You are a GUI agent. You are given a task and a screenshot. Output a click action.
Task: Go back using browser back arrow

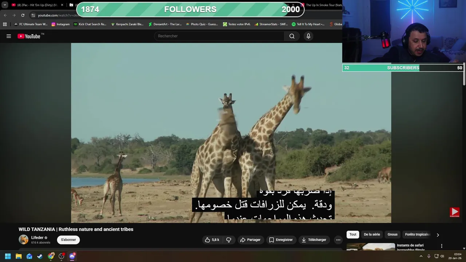tap(5, 15)
